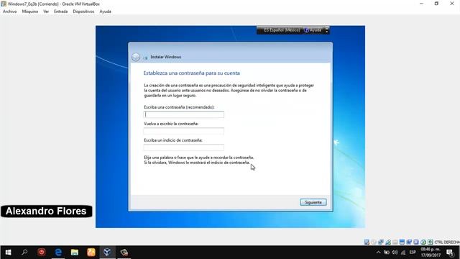This screenshot has width=460, height=259.
Task: Click the shared folders indicator icon
Action: [395, 242]
